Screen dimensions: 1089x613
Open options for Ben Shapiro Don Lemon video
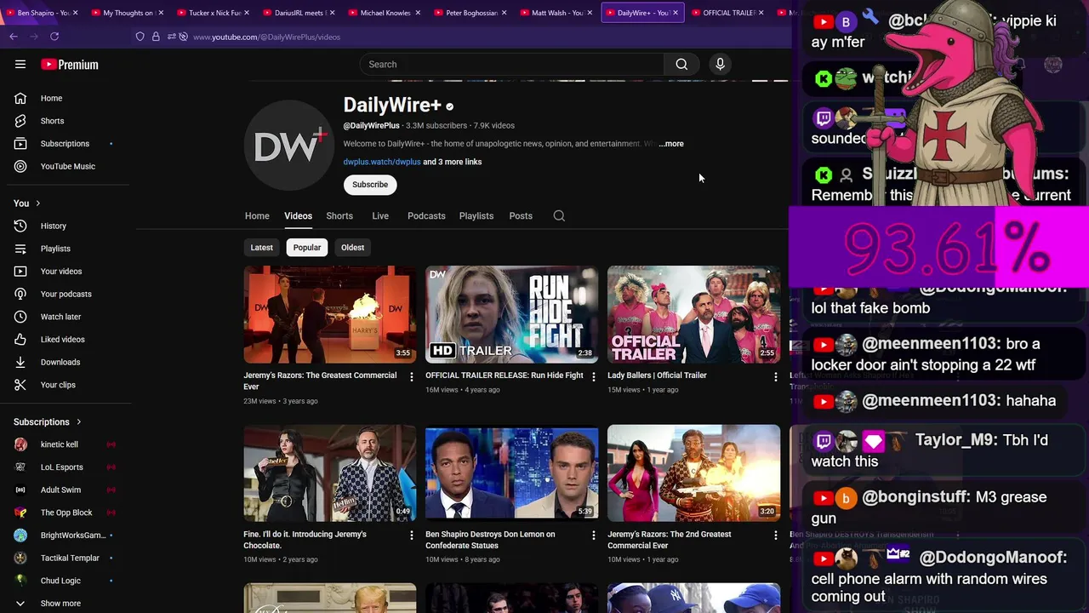594,536
